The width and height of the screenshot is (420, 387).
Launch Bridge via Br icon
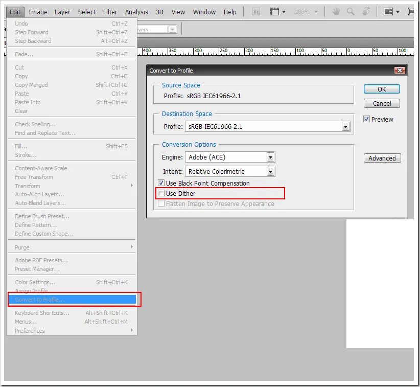[256, 12]
